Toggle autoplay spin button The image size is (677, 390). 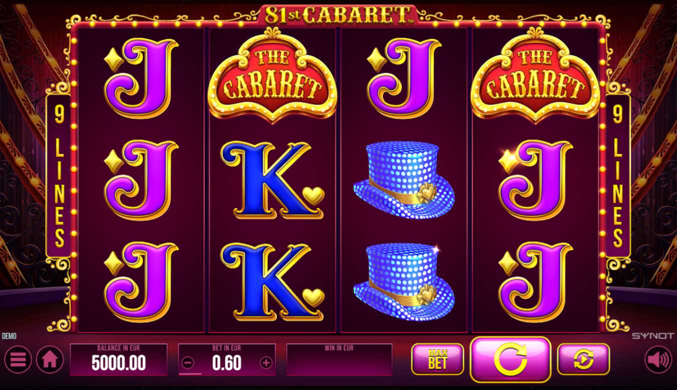point(583,359)
